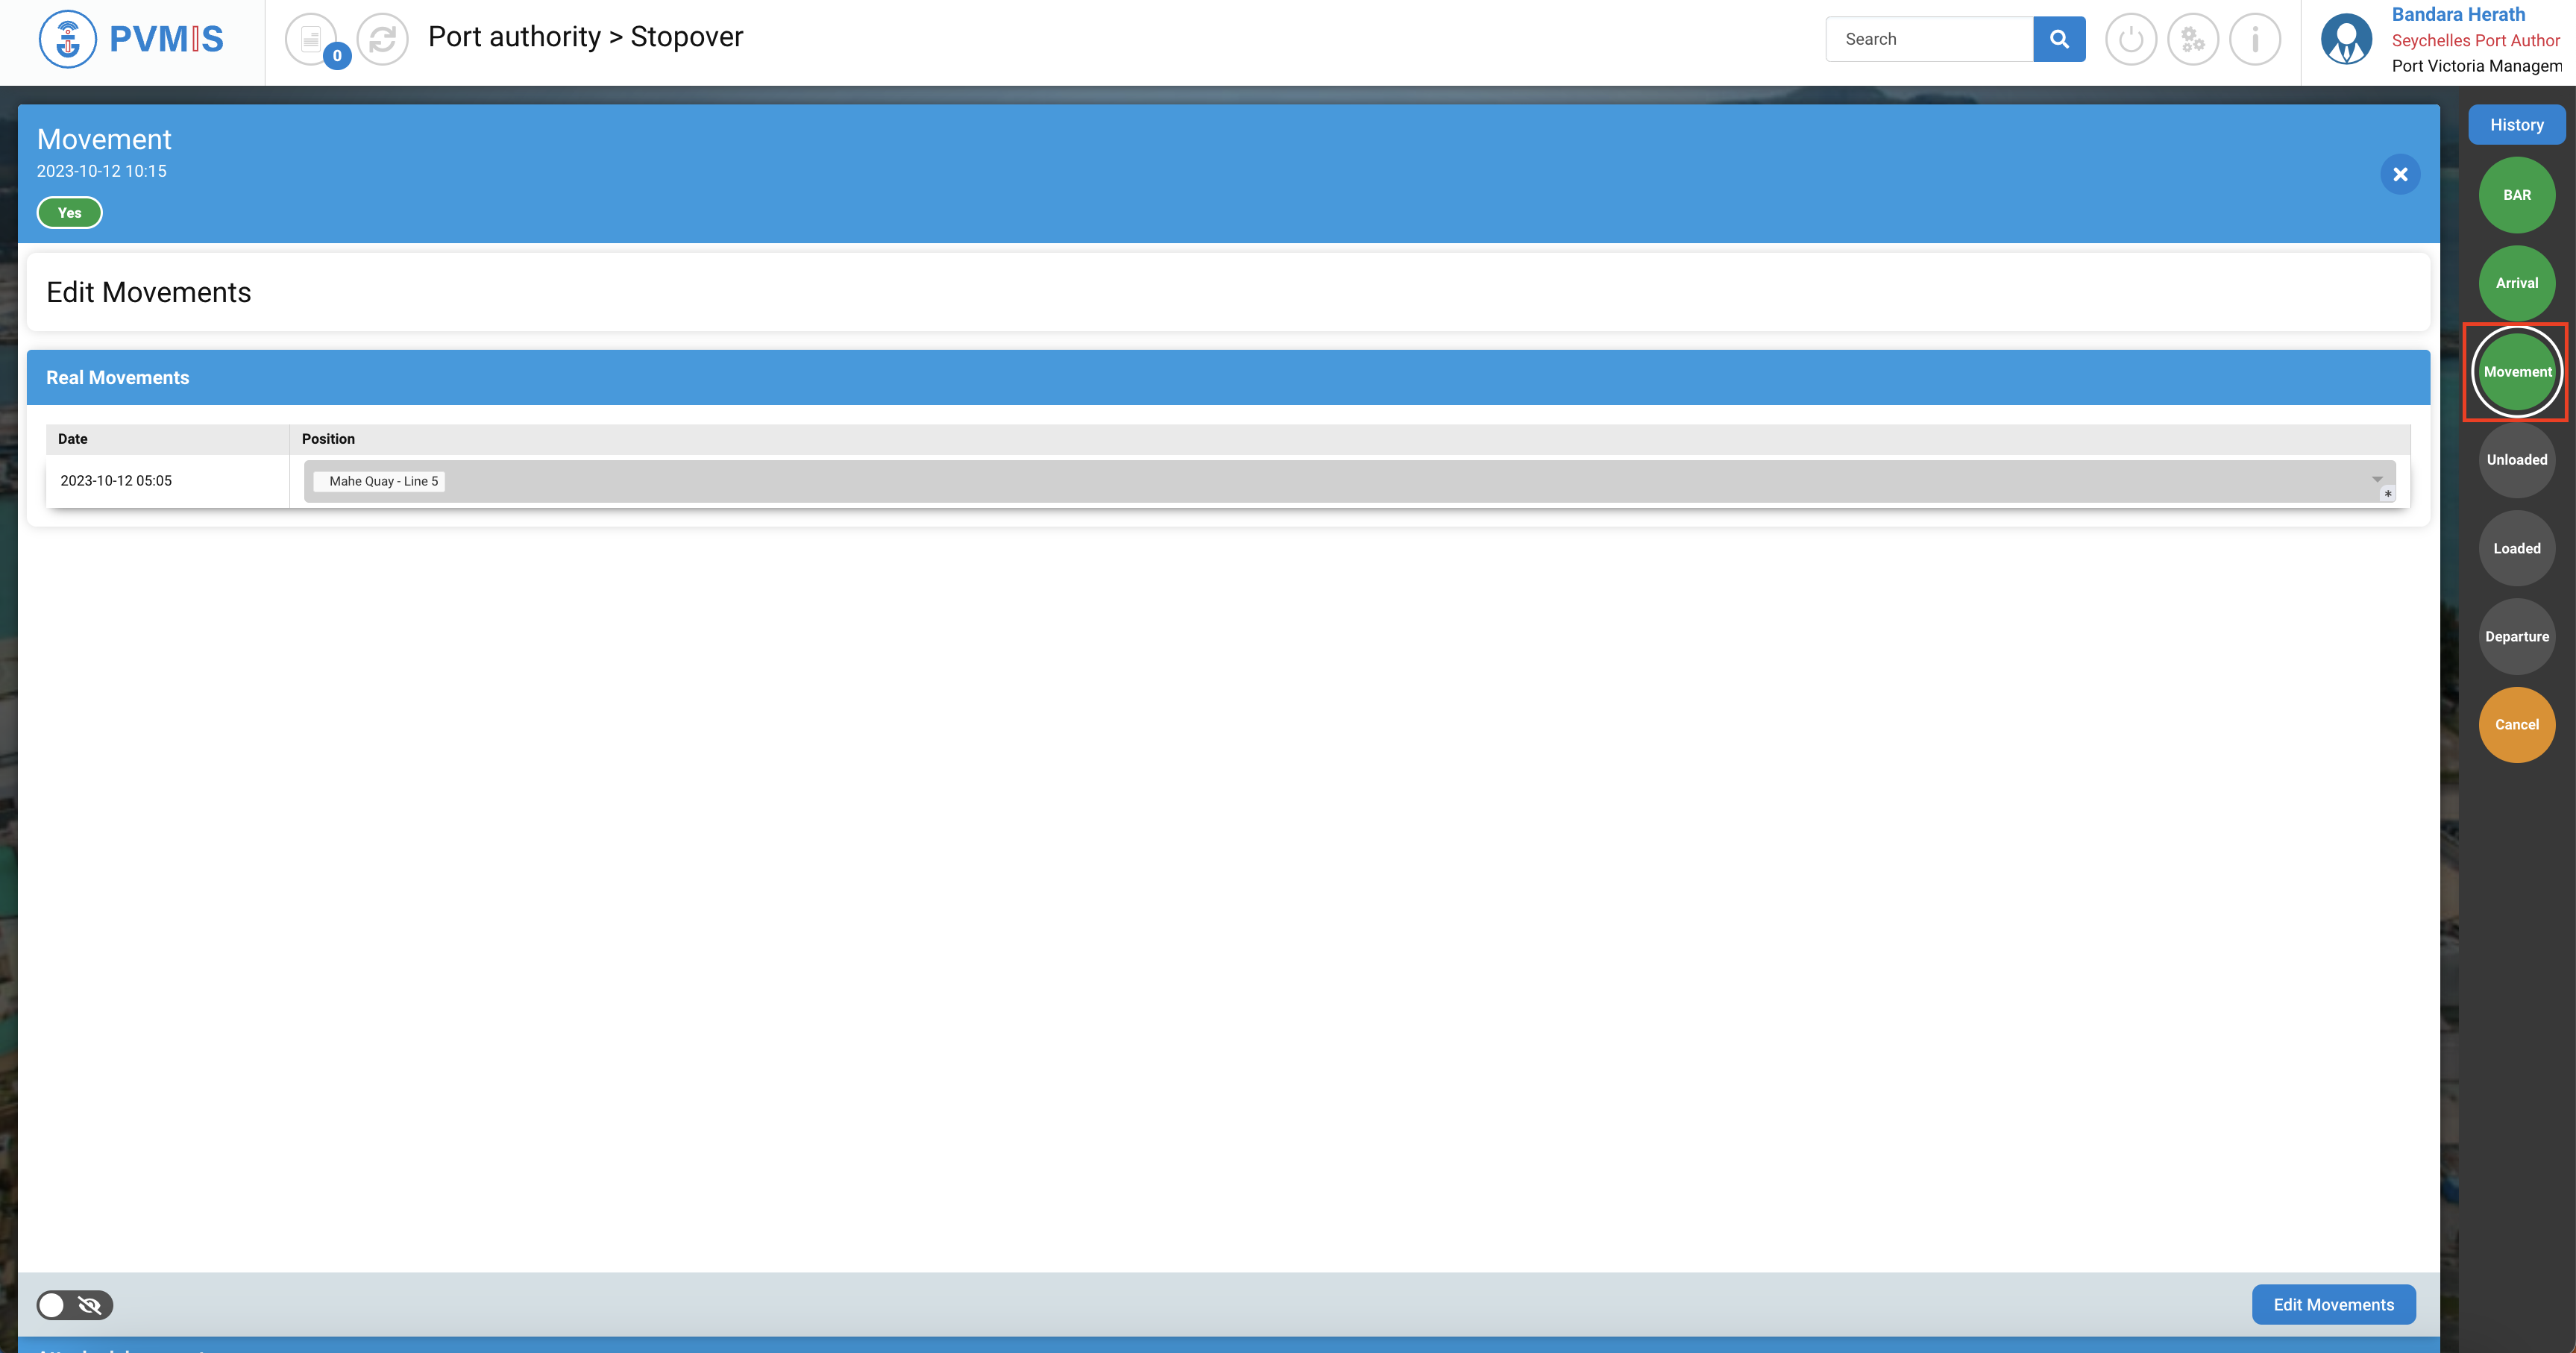The height and width of the screenshot is (1353, 2576).
Task: Click the info icon in header
Action: coord(2254,40)
